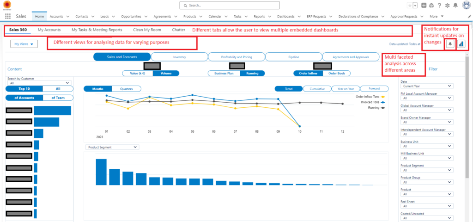
Task: Select the Inventory section button
Action: point(180,57)
